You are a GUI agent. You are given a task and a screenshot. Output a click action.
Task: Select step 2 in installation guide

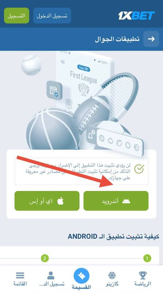click(45, 259)
